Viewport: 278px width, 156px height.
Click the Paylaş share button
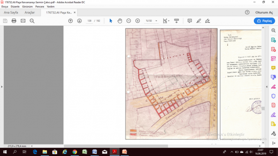(264, 21)
